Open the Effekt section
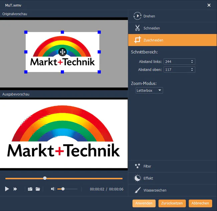Viewport: 217px width, 211px height. 173,178
